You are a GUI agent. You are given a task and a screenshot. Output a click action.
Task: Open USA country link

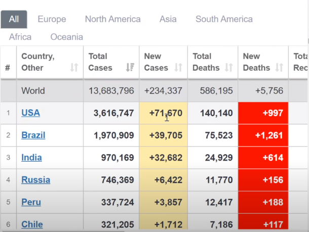pos(30,113)
